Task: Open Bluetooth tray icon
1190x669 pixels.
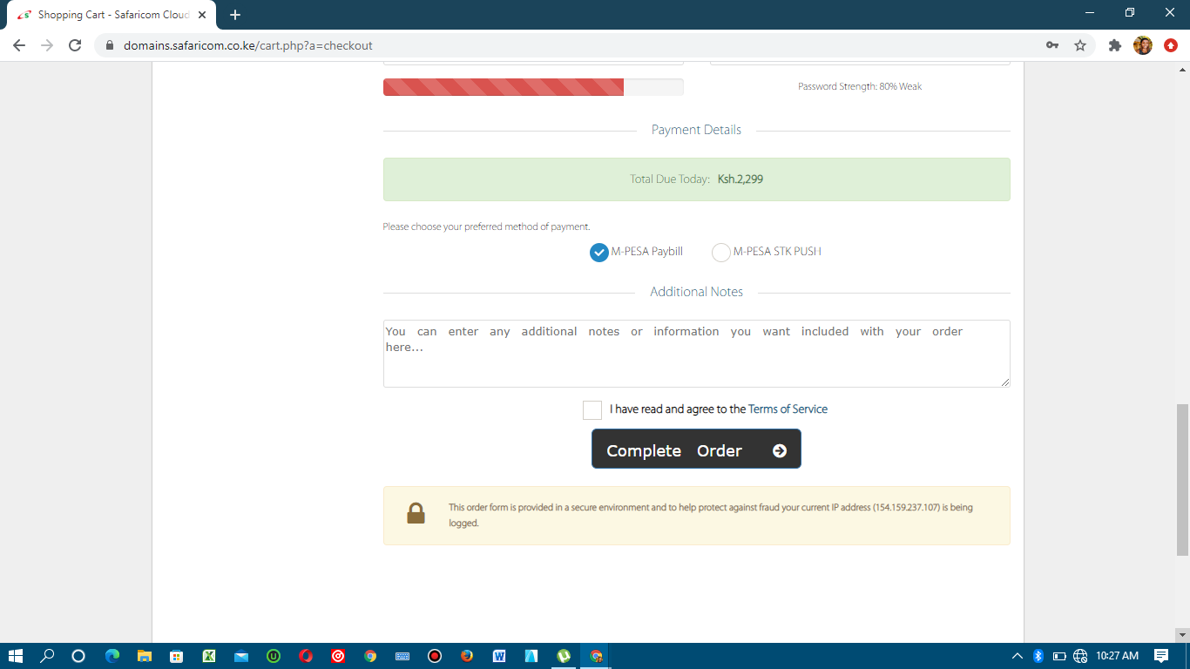Action: 1038,656
